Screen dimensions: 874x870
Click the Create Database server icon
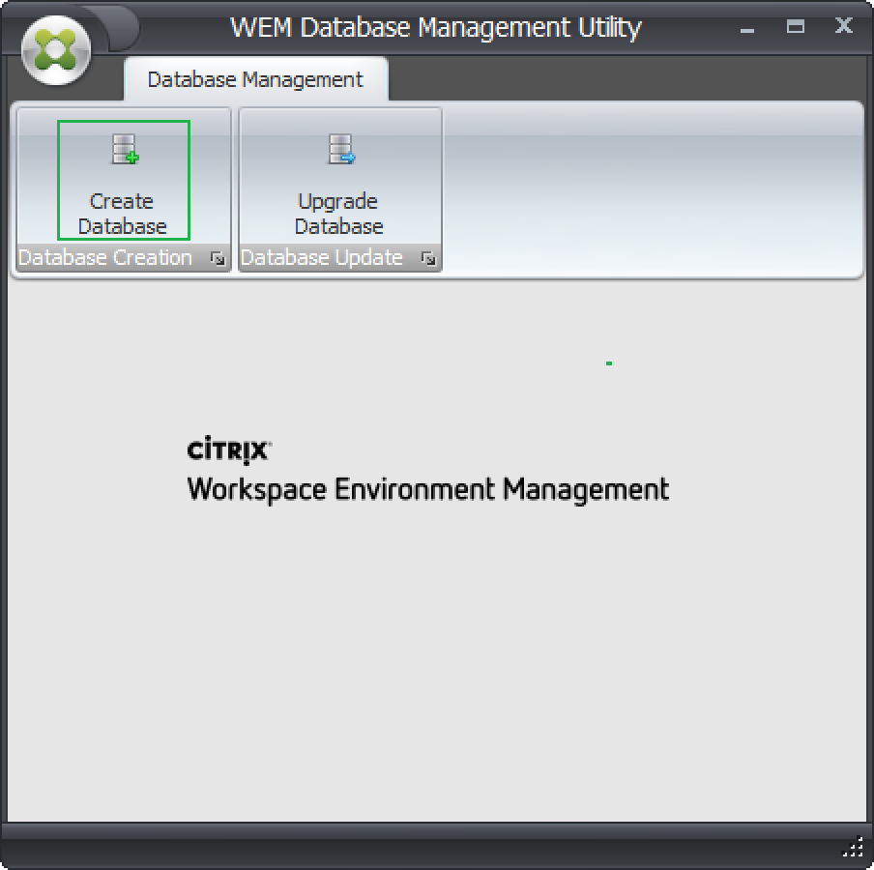click(125, 150)
